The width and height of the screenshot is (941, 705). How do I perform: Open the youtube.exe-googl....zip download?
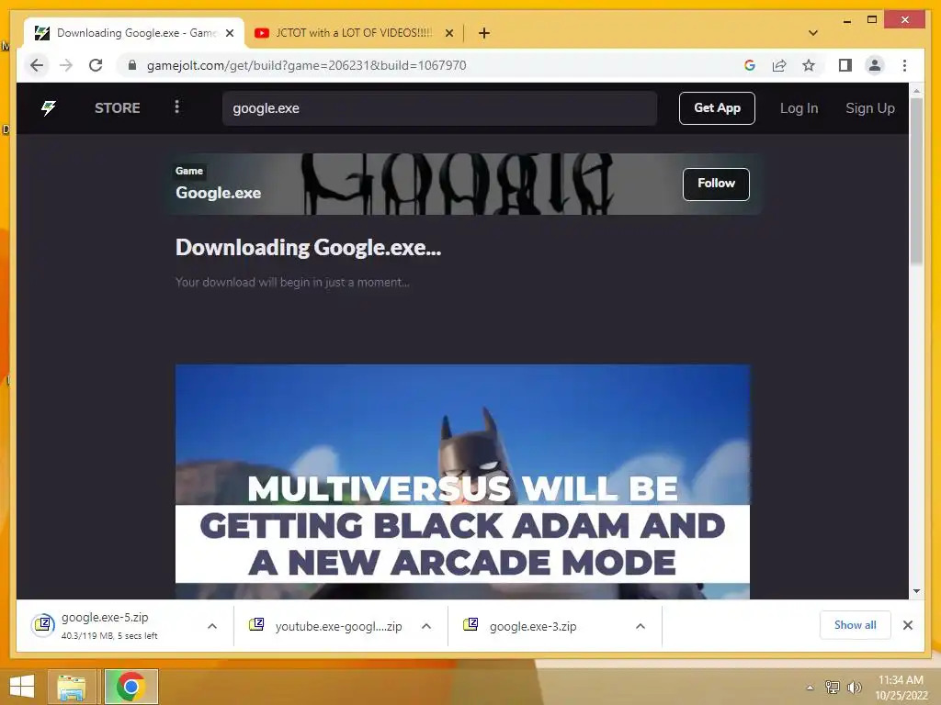326,626
